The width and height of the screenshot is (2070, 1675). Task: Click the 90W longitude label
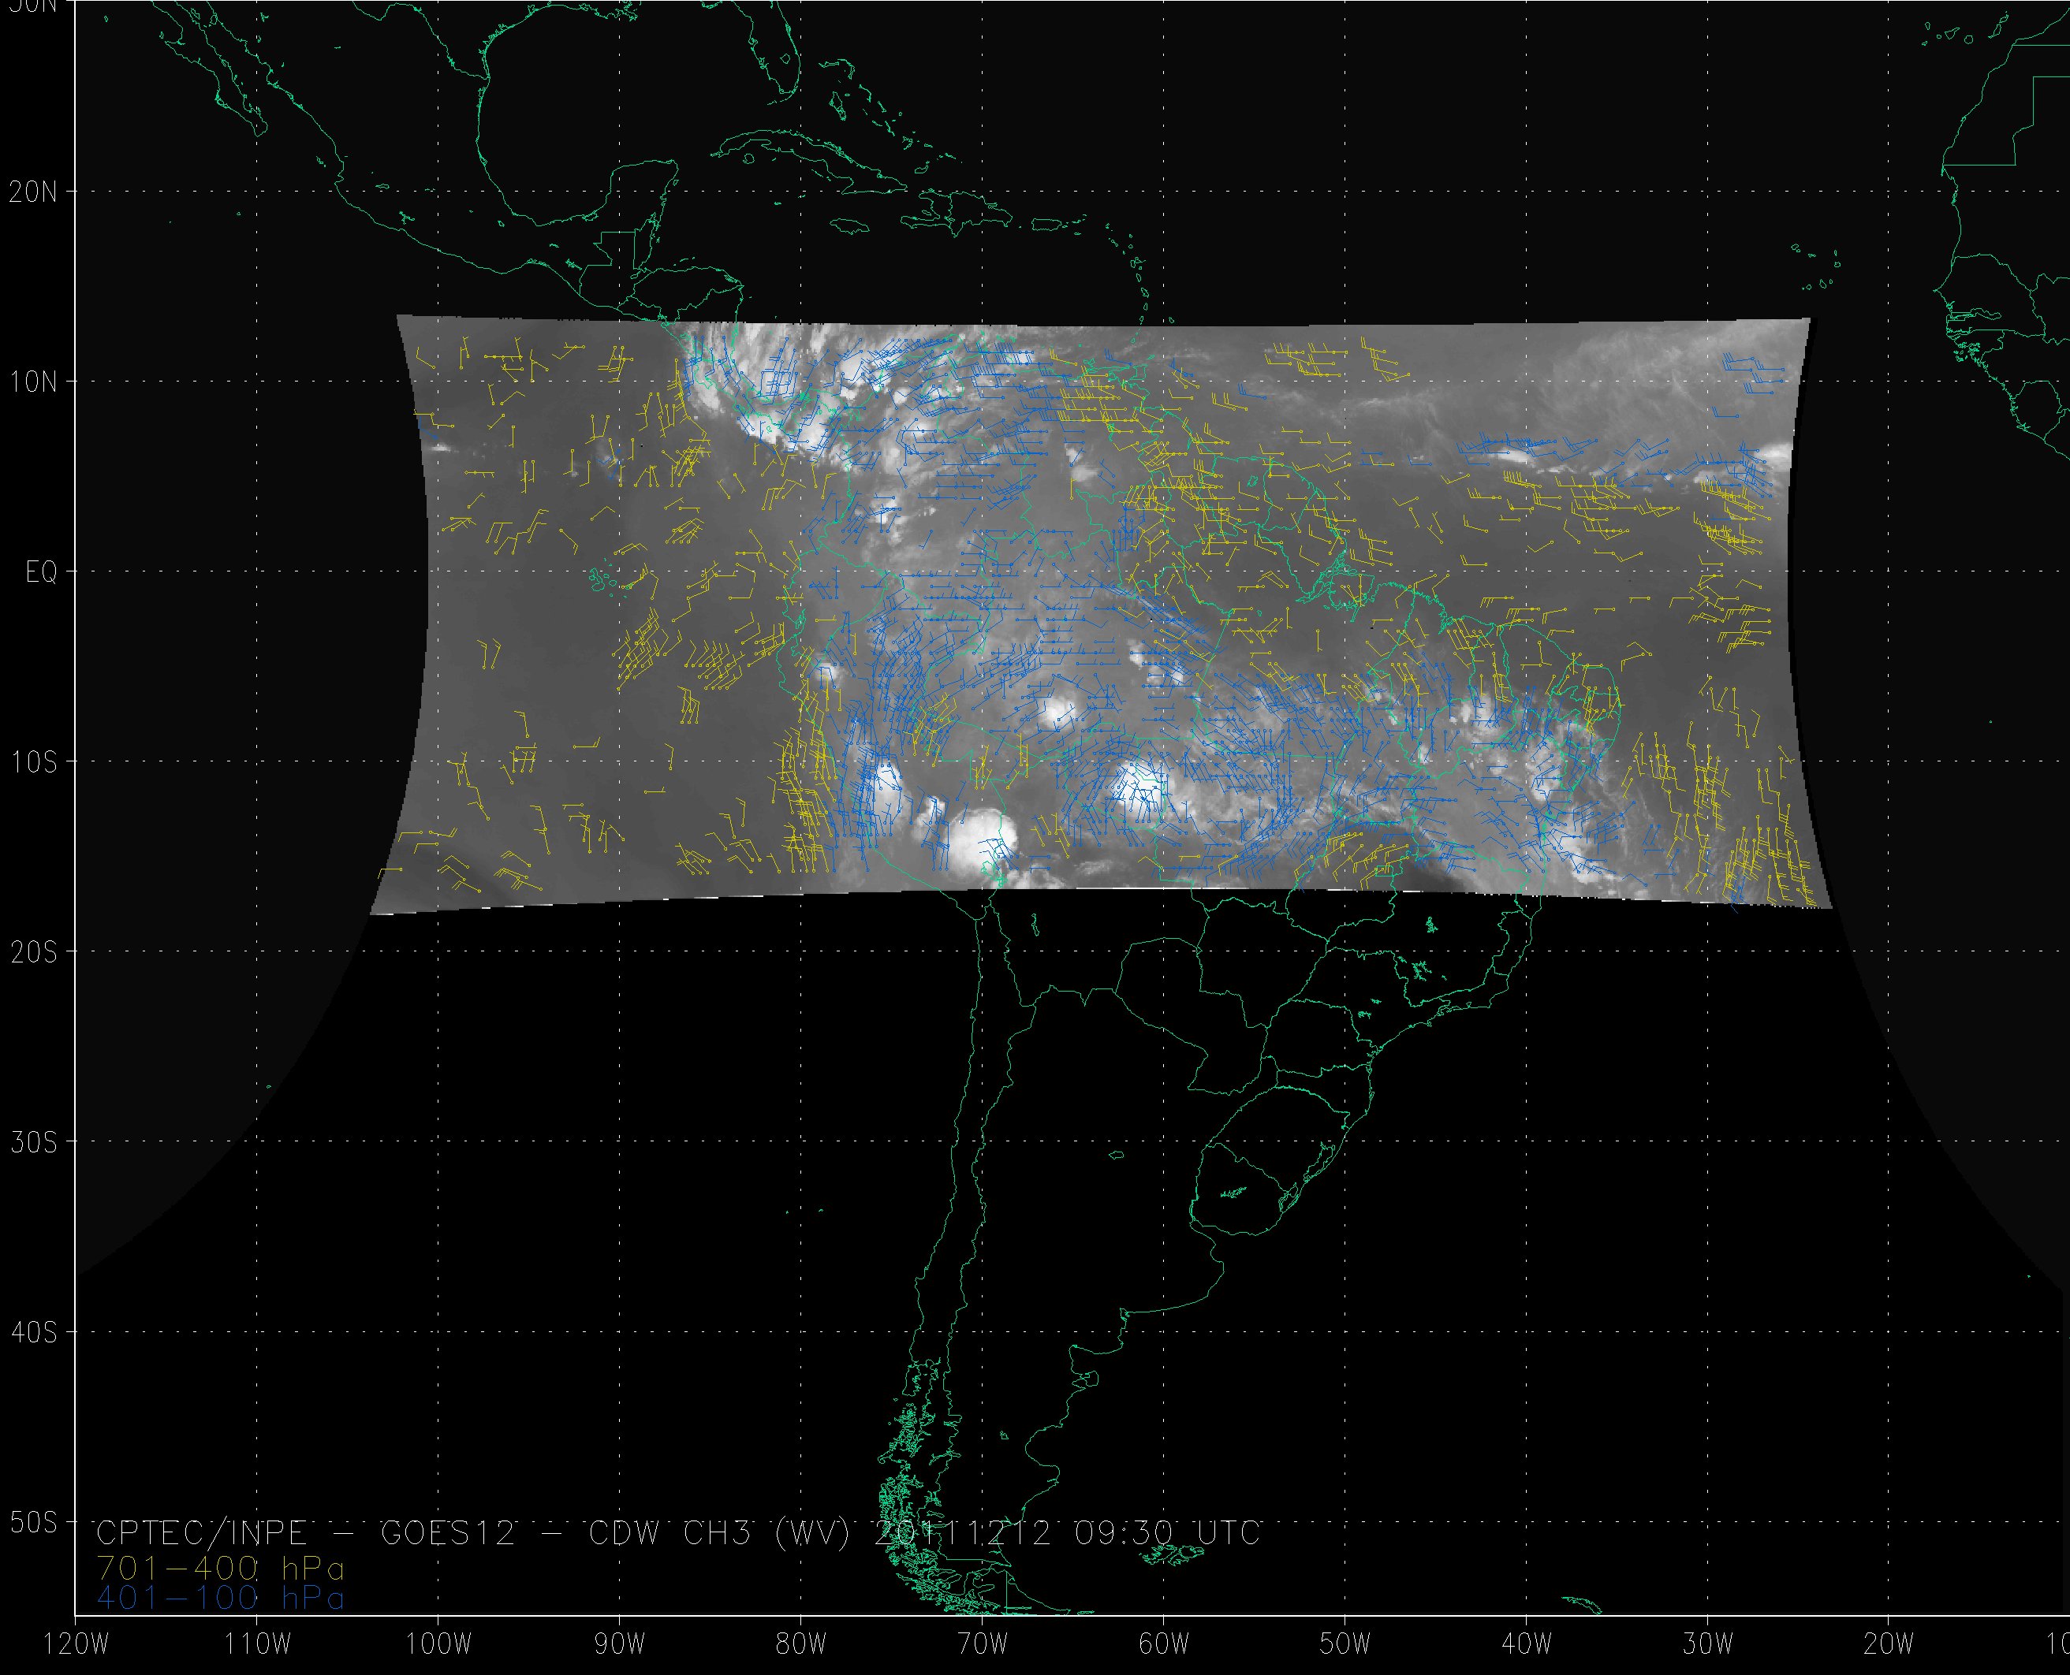coord(620,1644)
